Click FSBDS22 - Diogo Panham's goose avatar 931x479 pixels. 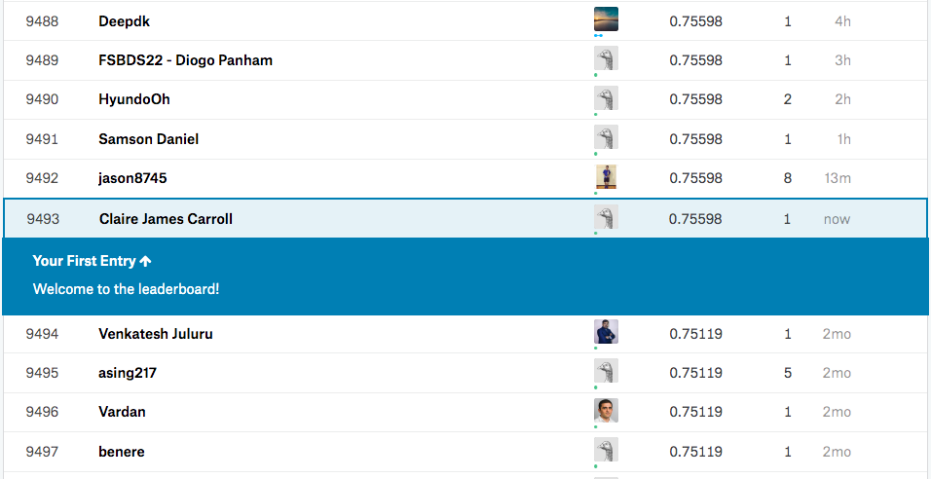(606, 58)
